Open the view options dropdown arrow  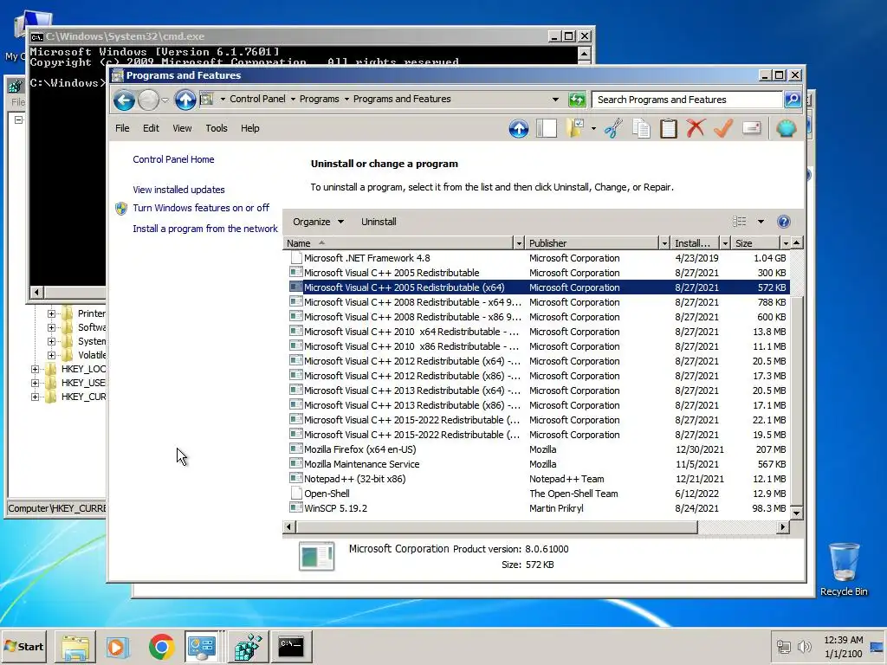click(x=761, y=222)
